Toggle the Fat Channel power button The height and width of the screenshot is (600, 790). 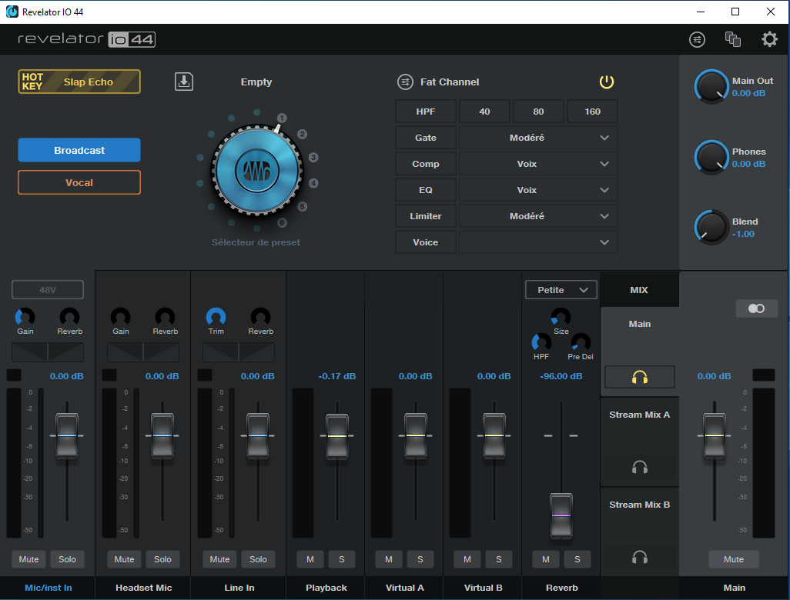click(x=607, y=82)
